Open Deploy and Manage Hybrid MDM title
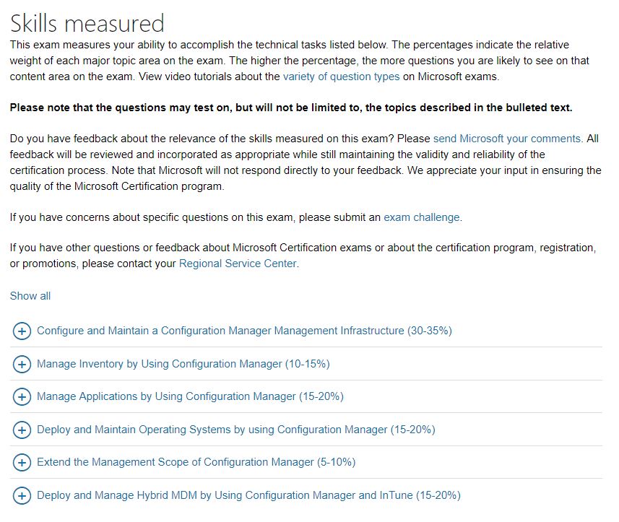Screen dimensions: 619x522 (x=248, y=495)
